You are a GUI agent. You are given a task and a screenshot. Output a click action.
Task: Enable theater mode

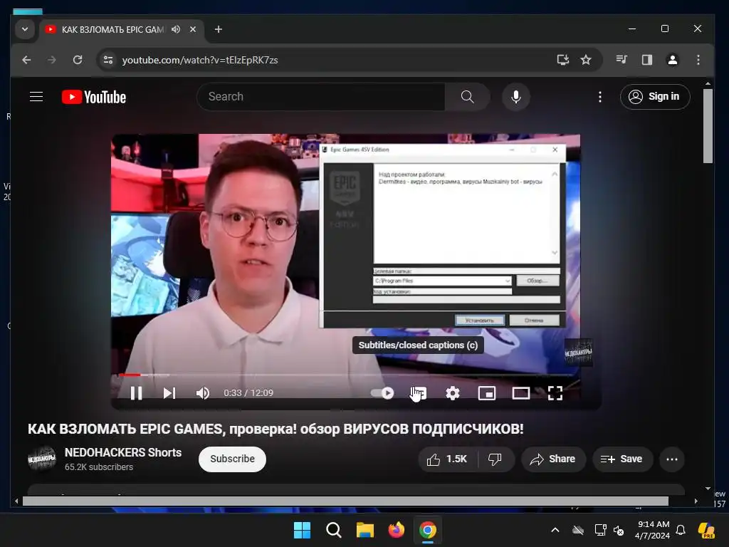click(520, 393)
